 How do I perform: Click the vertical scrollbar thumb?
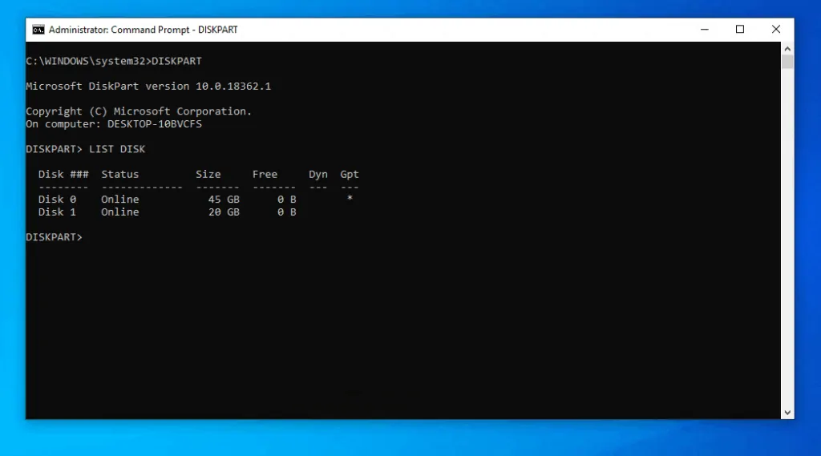(787, 62)
